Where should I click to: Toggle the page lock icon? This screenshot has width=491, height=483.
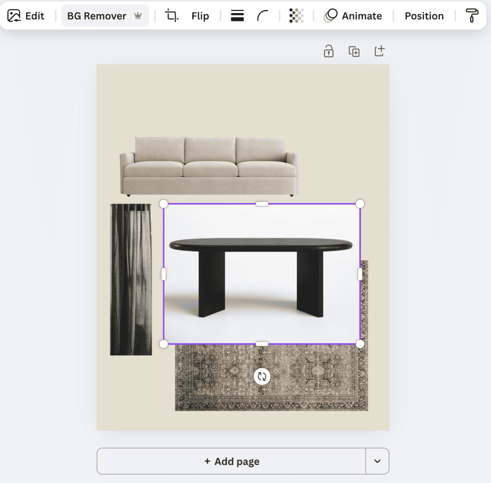point(329,51)
